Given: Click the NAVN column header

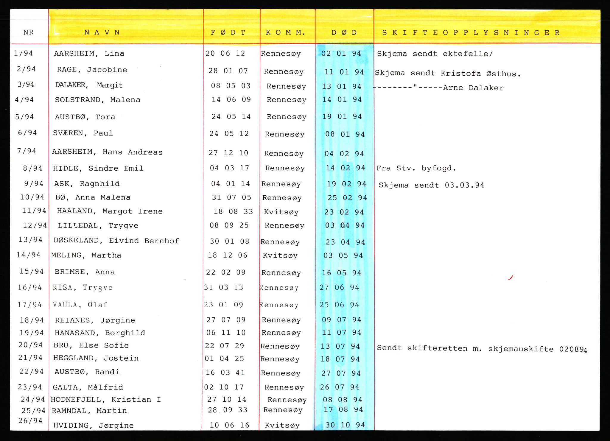Looking at the screenshot, I should coord(102,32).
